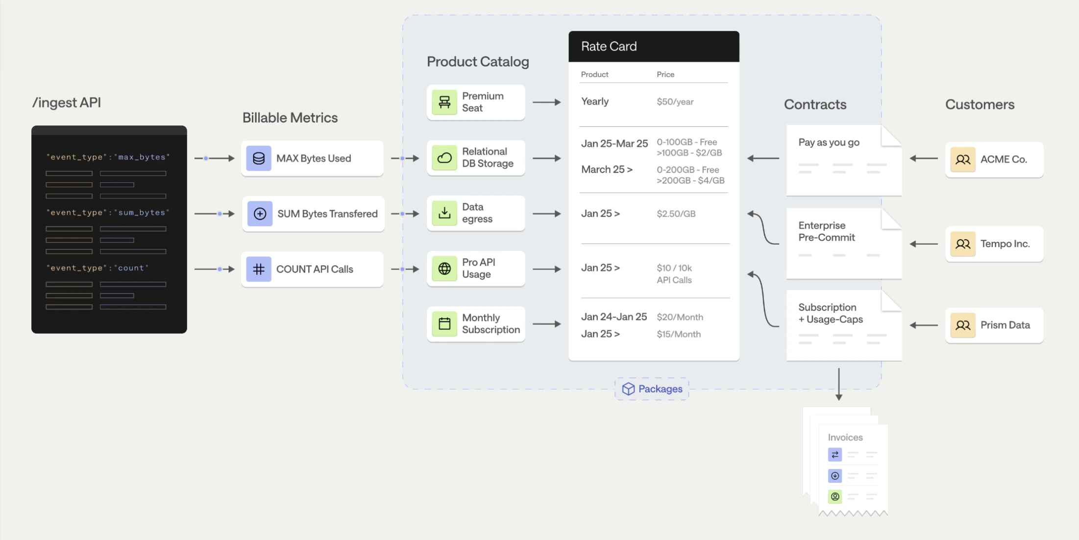Click the MAX Bytes Used database icon

[x=259, y=158]
